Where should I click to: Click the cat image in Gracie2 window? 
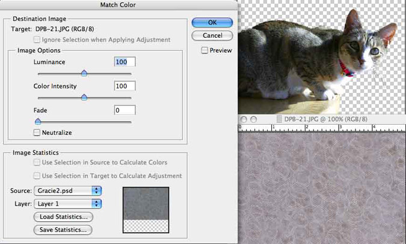[x=317, y=61]
